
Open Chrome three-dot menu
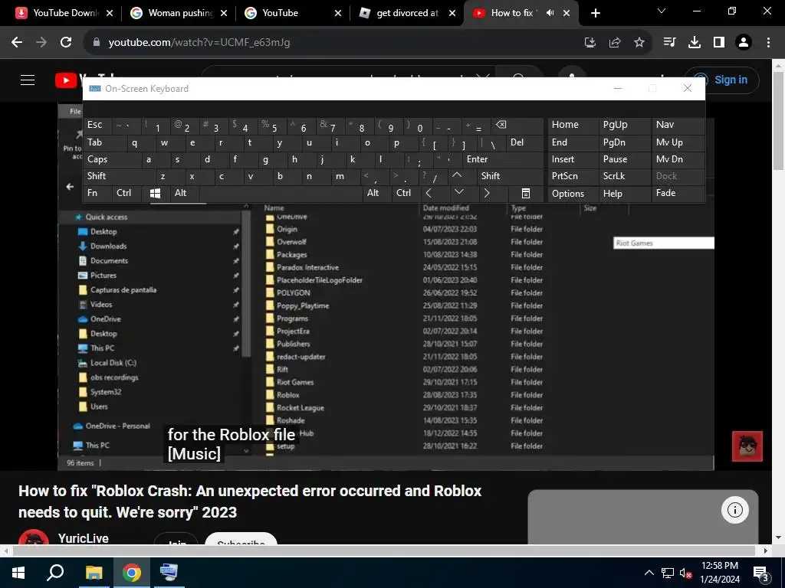point(768,43)
